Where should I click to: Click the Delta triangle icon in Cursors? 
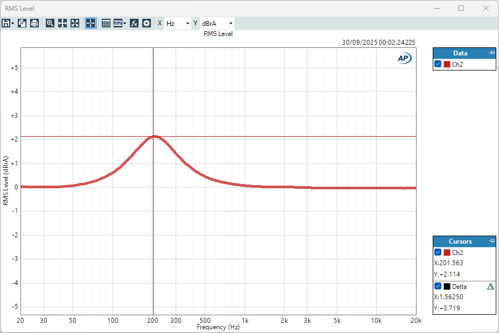pos(490,286)
